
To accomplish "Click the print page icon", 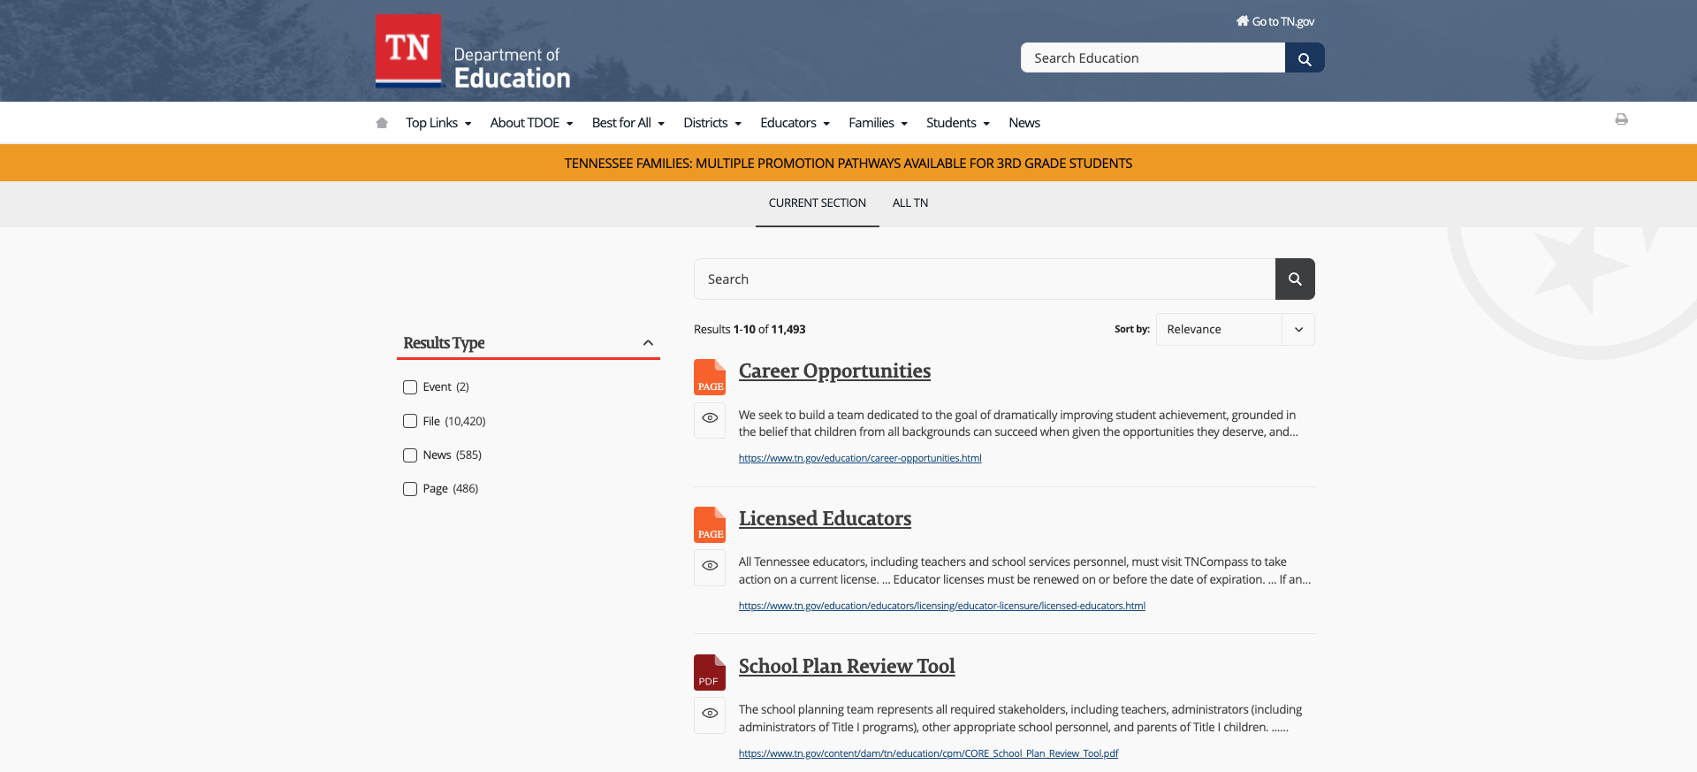I will coord(1621,119).
